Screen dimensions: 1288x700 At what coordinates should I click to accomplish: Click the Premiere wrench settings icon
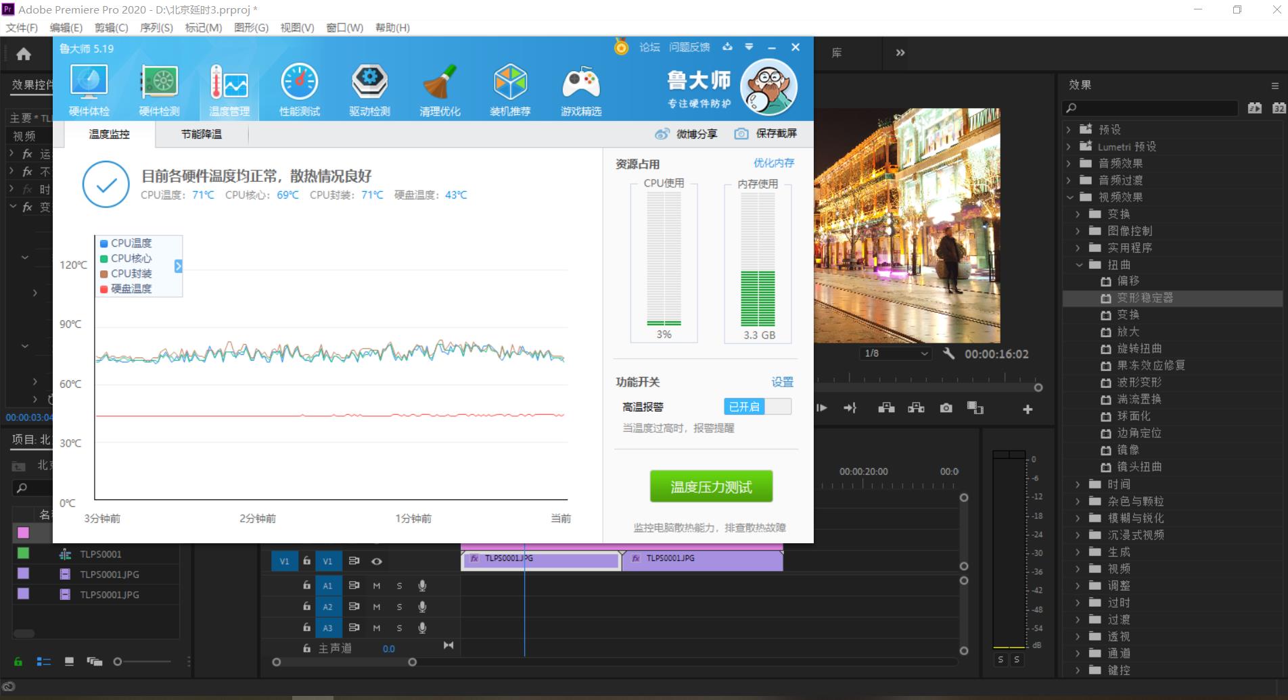[948, 353]
